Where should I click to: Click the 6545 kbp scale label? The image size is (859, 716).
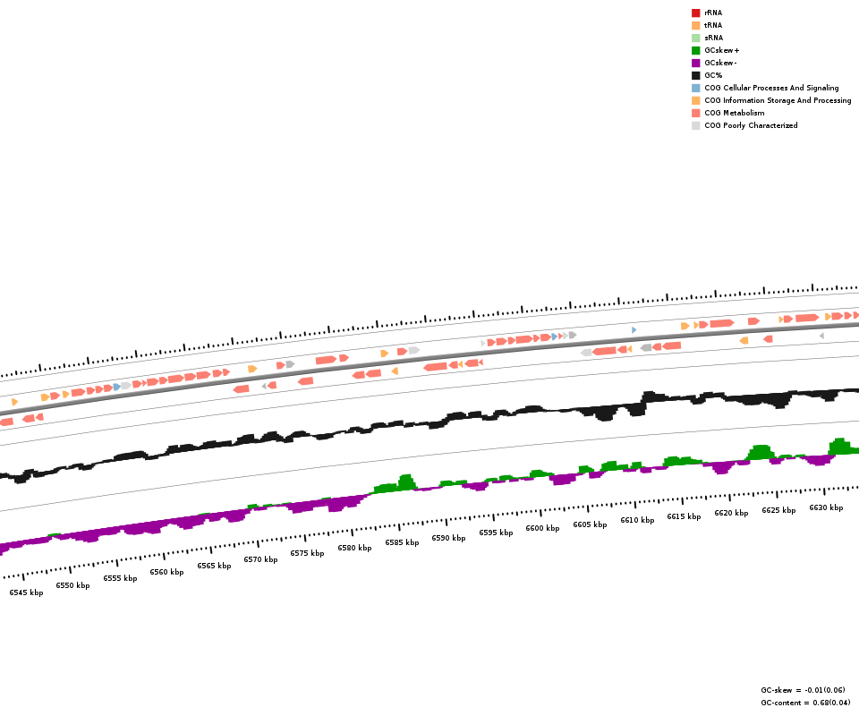coord(26,592)
